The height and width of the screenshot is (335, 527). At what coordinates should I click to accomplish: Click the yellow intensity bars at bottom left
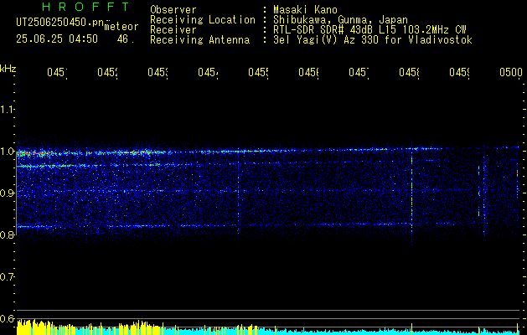point(47,327)
